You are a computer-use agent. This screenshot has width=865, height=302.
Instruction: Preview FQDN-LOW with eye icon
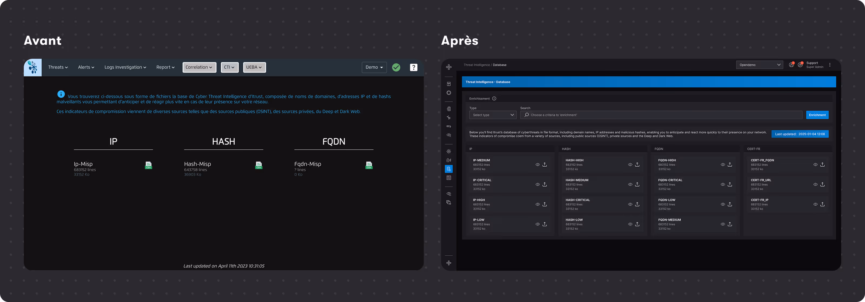click(x=723, y=204)
